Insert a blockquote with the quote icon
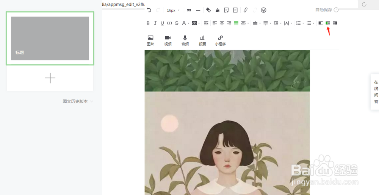The height and width of the screenshot is (195, 379). [189, 10]
